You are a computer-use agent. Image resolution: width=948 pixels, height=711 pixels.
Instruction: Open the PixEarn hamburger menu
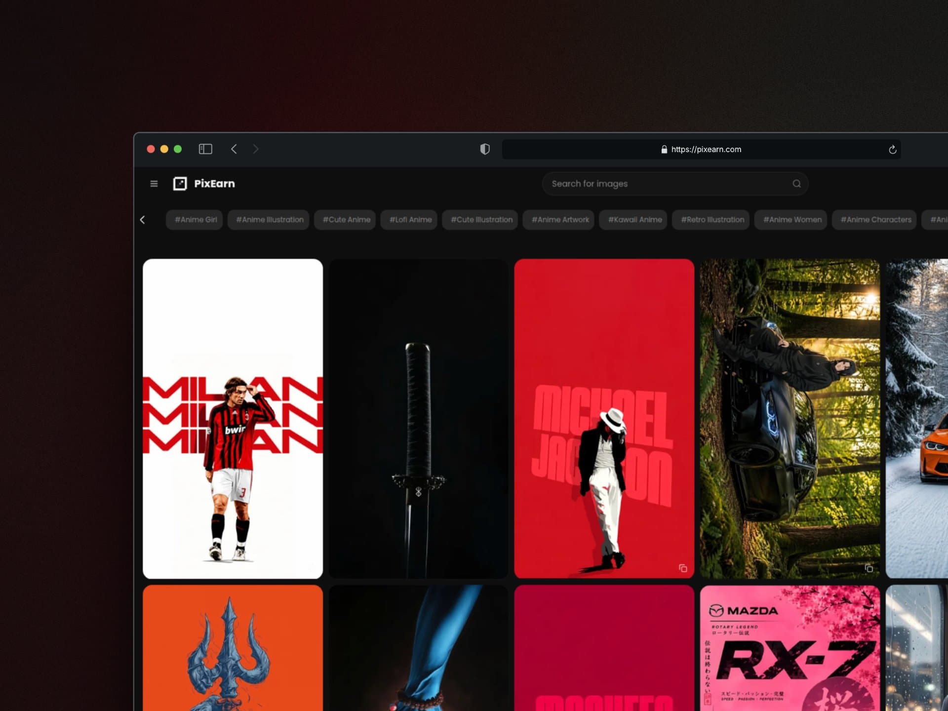(154, 184)
